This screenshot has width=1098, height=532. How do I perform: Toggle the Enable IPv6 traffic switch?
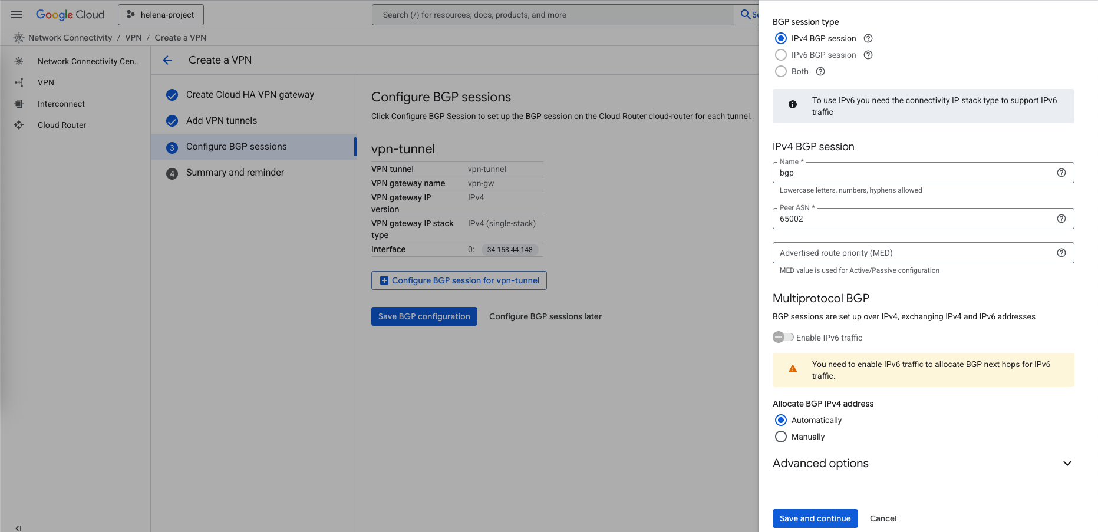pos(783,338)
